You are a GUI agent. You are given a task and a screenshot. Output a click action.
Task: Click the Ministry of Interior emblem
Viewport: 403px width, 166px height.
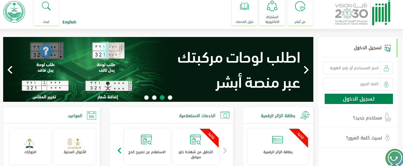[14, 12]
